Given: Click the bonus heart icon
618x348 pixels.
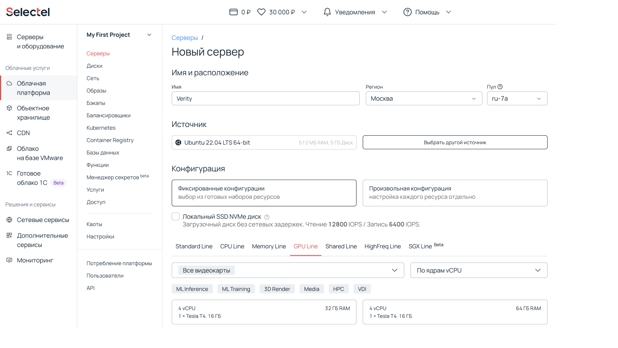Looking at the screenshot, I should (x=261, y=12).
